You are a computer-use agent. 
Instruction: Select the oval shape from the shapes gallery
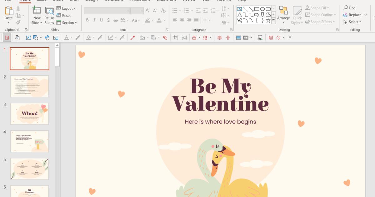click(263, 8)
